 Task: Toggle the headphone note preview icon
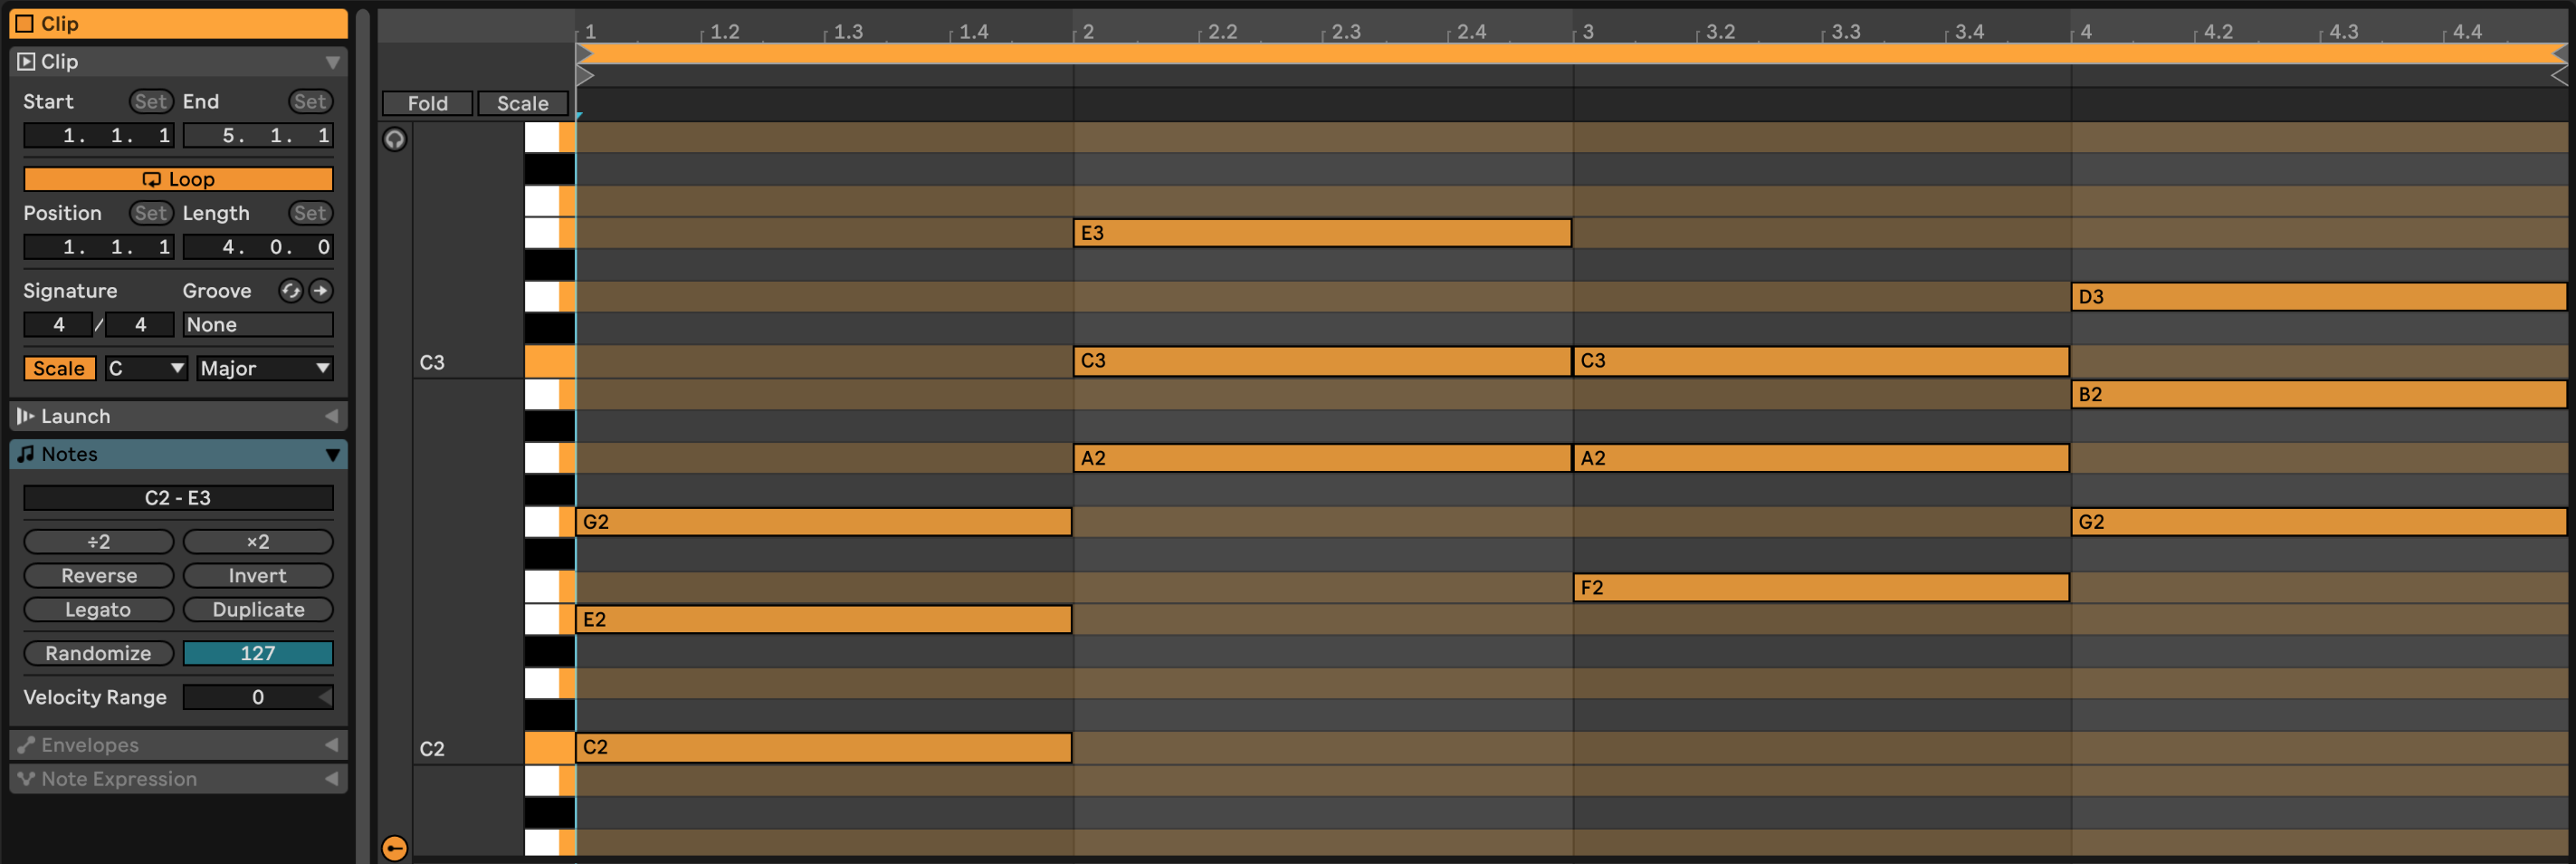[x=395, y=139]
